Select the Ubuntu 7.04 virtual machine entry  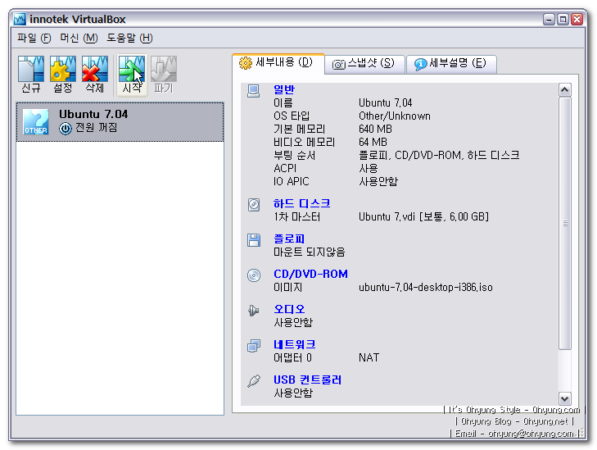click(120, 122)
